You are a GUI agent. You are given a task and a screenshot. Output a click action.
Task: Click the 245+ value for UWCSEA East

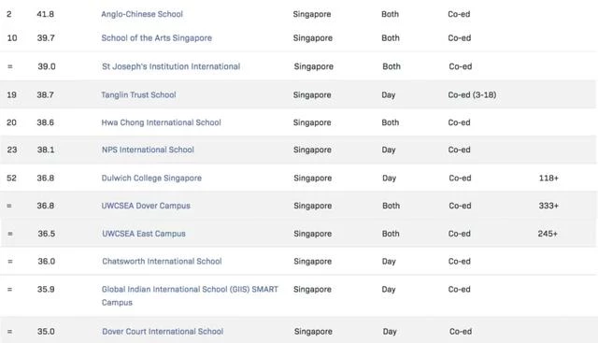tap(548, 234)
